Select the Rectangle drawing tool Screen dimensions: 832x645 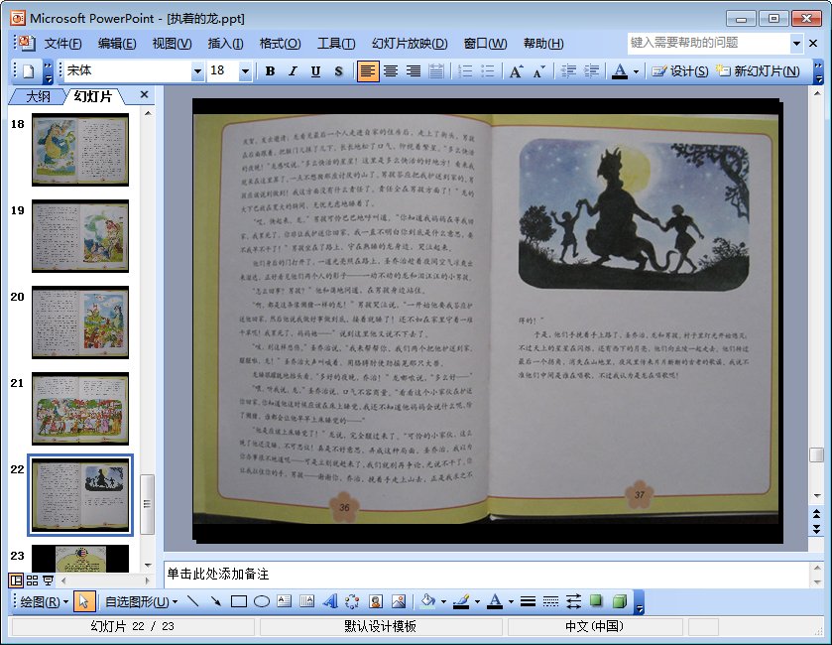pos(239,601)
